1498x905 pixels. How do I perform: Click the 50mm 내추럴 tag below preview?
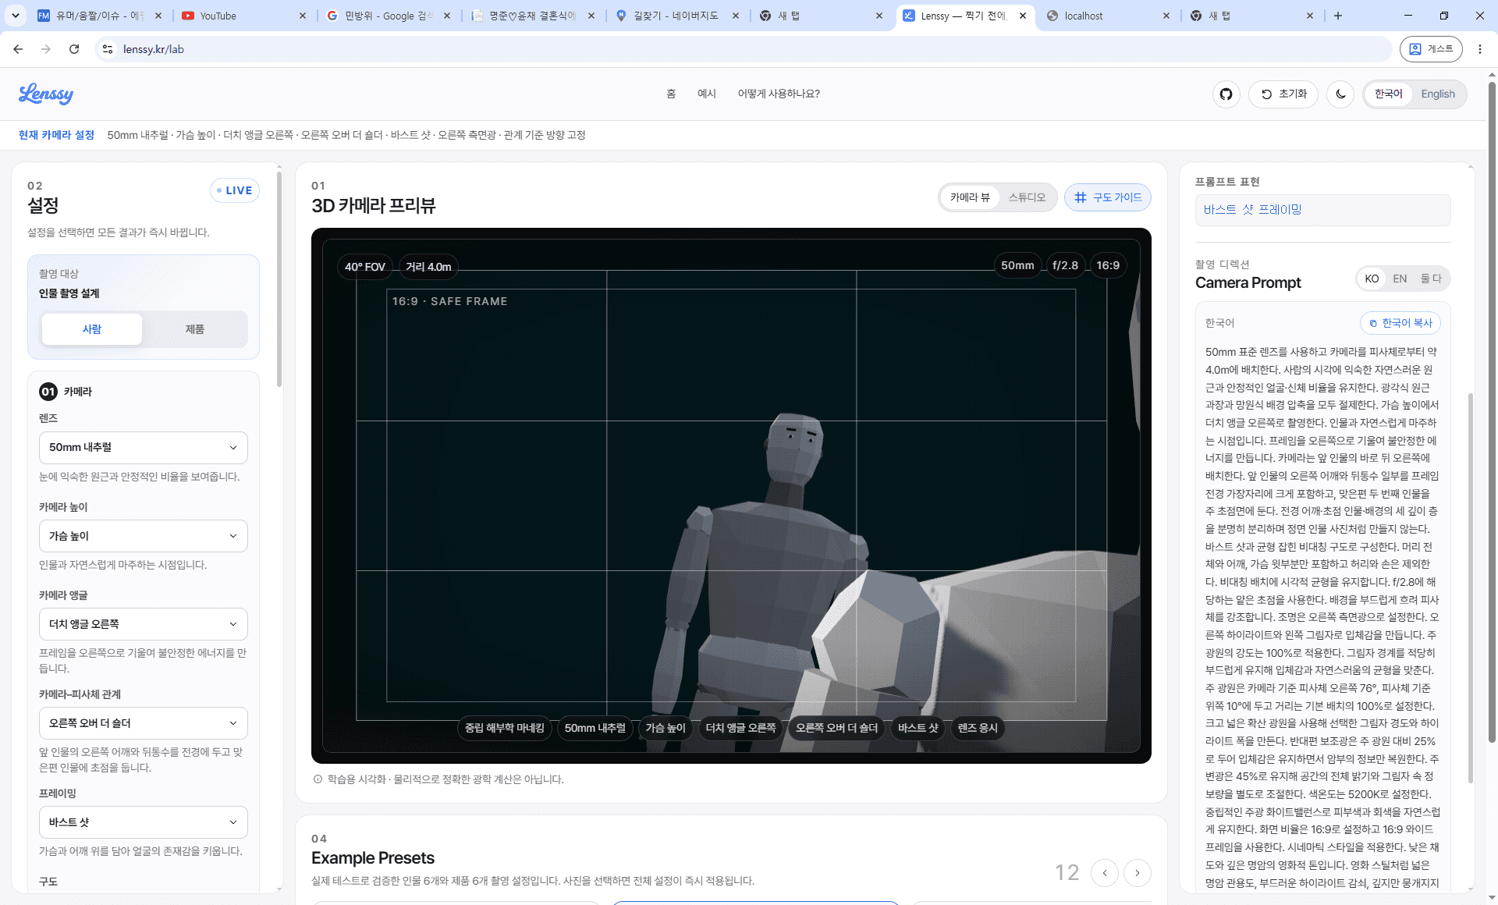tap(595, 728)
